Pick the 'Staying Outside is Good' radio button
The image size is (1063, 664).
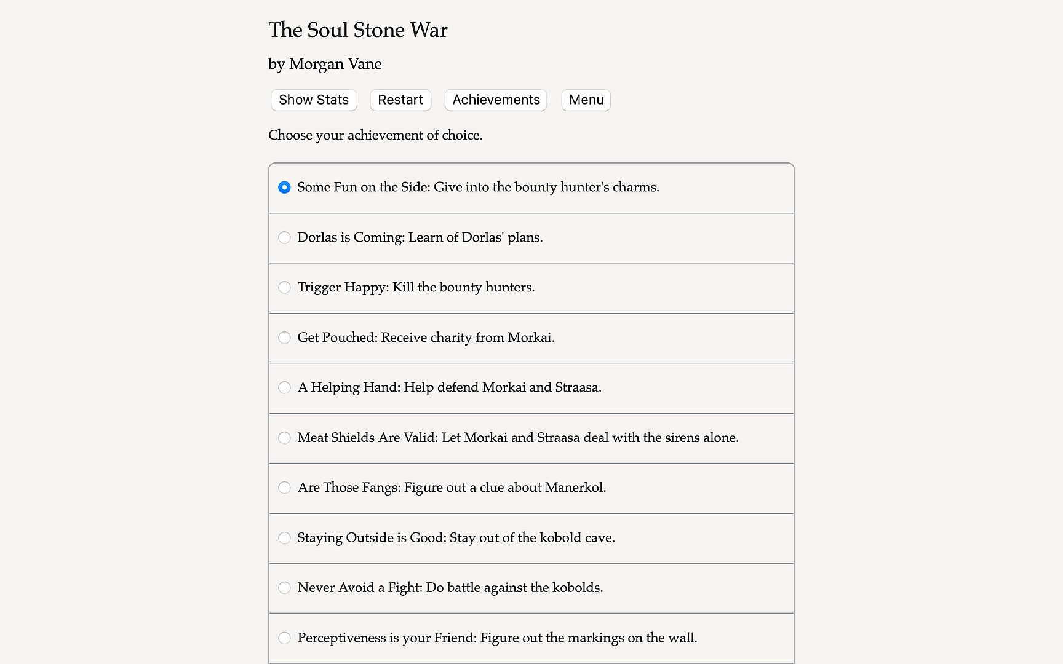pyautogui.click(x=284, y=538)
